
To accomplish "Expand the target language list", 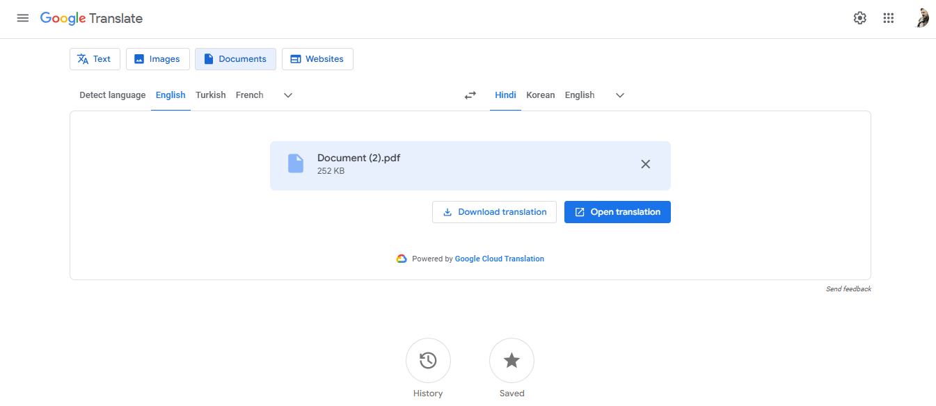I will 619,95.
